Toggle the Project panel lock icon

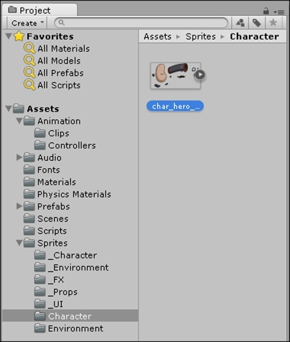pyautogui.click(x=266, y=11)
